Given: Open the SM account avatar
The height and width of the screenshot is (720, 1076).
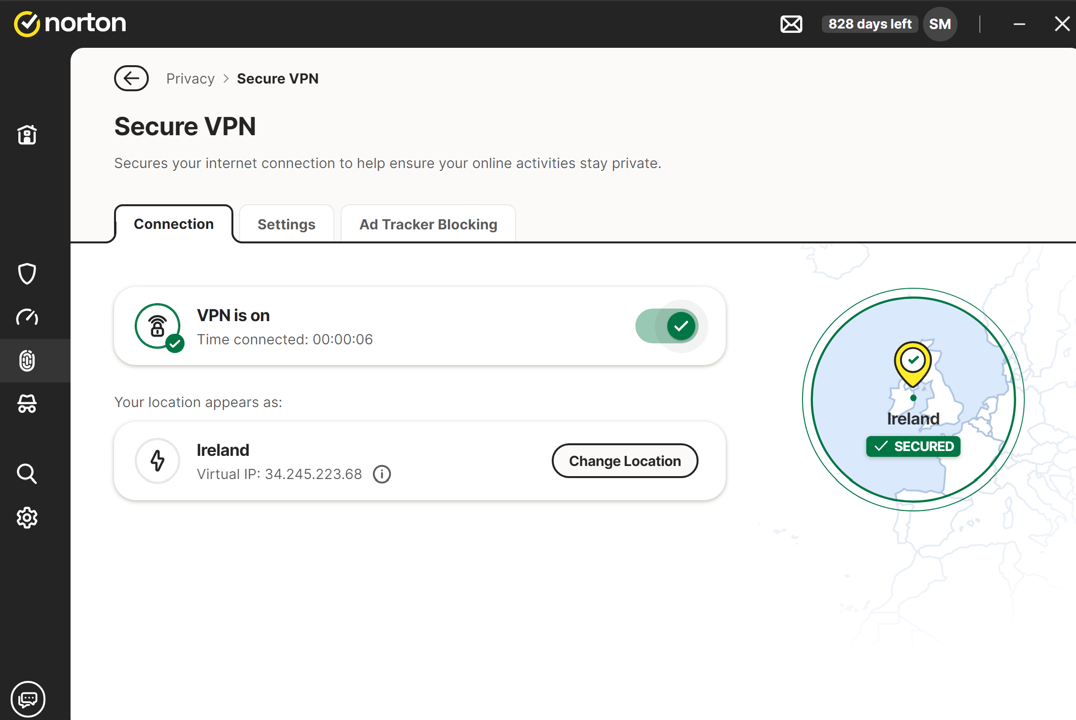Looking at the screenshot, I should (940, 24).
